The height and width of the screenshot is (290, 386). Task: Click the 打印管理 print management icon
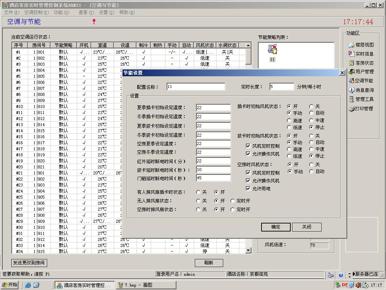point(351,109)
